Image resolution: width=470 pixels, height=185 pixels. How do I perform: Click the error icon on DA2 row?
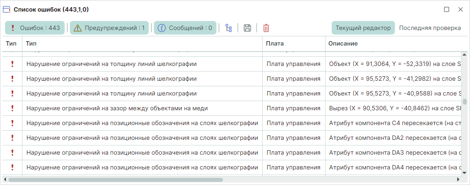tap(12, 137)
